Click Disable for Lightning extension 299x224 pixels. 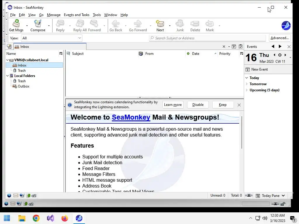click(198, 105)
